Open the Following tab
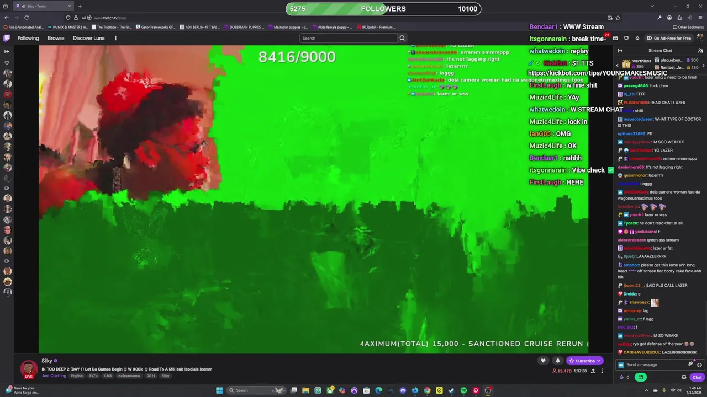This screenshot has width=707, height=397. pos(28,38)
